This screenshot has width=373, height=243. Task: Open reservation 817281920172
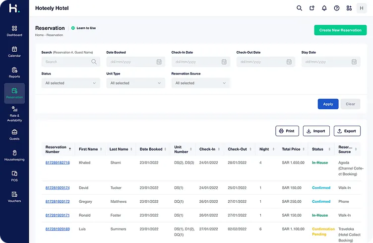point(58,202)
